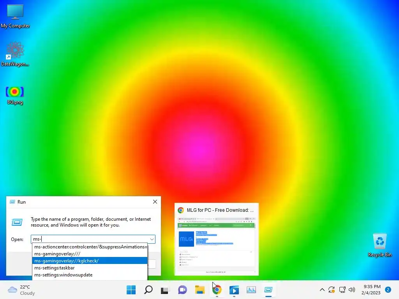Open the My Computer desktop icon
The width and height of the screenshot is (399, 299).
[15, 16]
